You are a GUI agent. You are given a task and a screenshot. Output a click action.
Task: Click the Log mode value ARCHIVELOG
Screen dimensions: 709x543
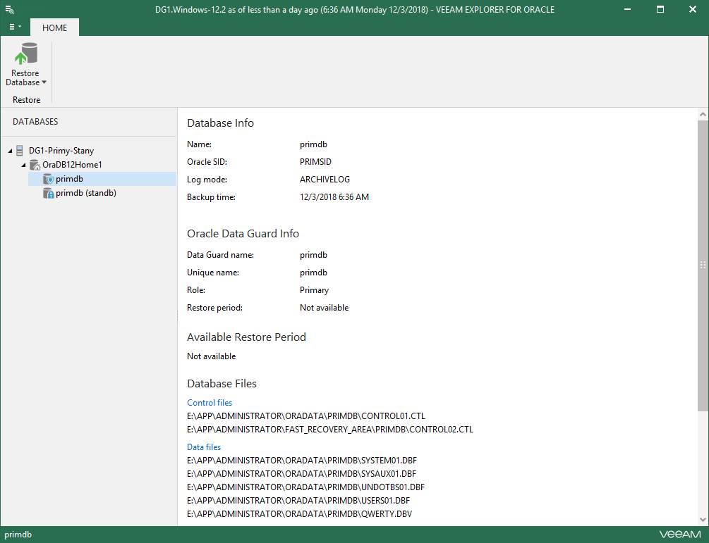(x=325, y=179)
